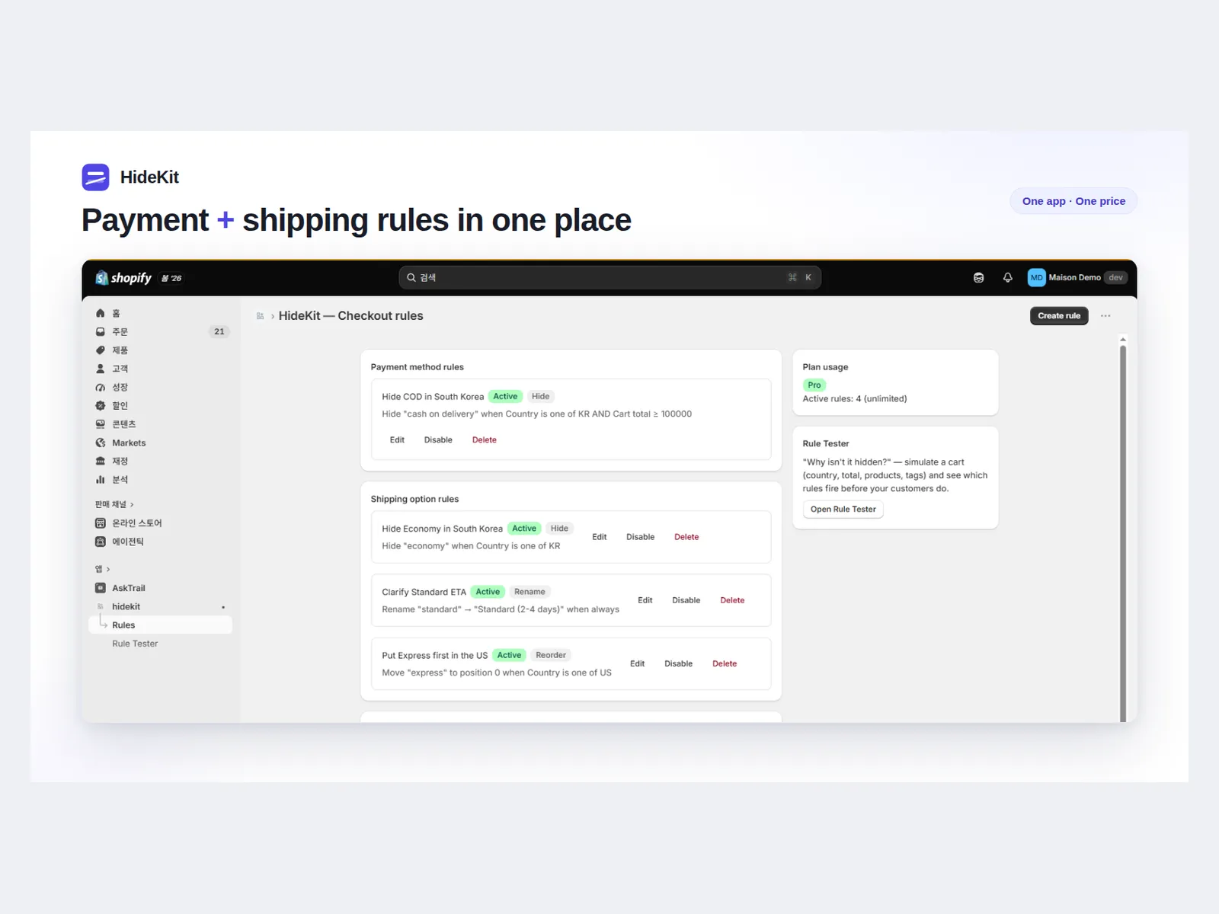Click the Shopify logo in top bar
Viewport: 1219px width, 914px height.
pos(123,278)
